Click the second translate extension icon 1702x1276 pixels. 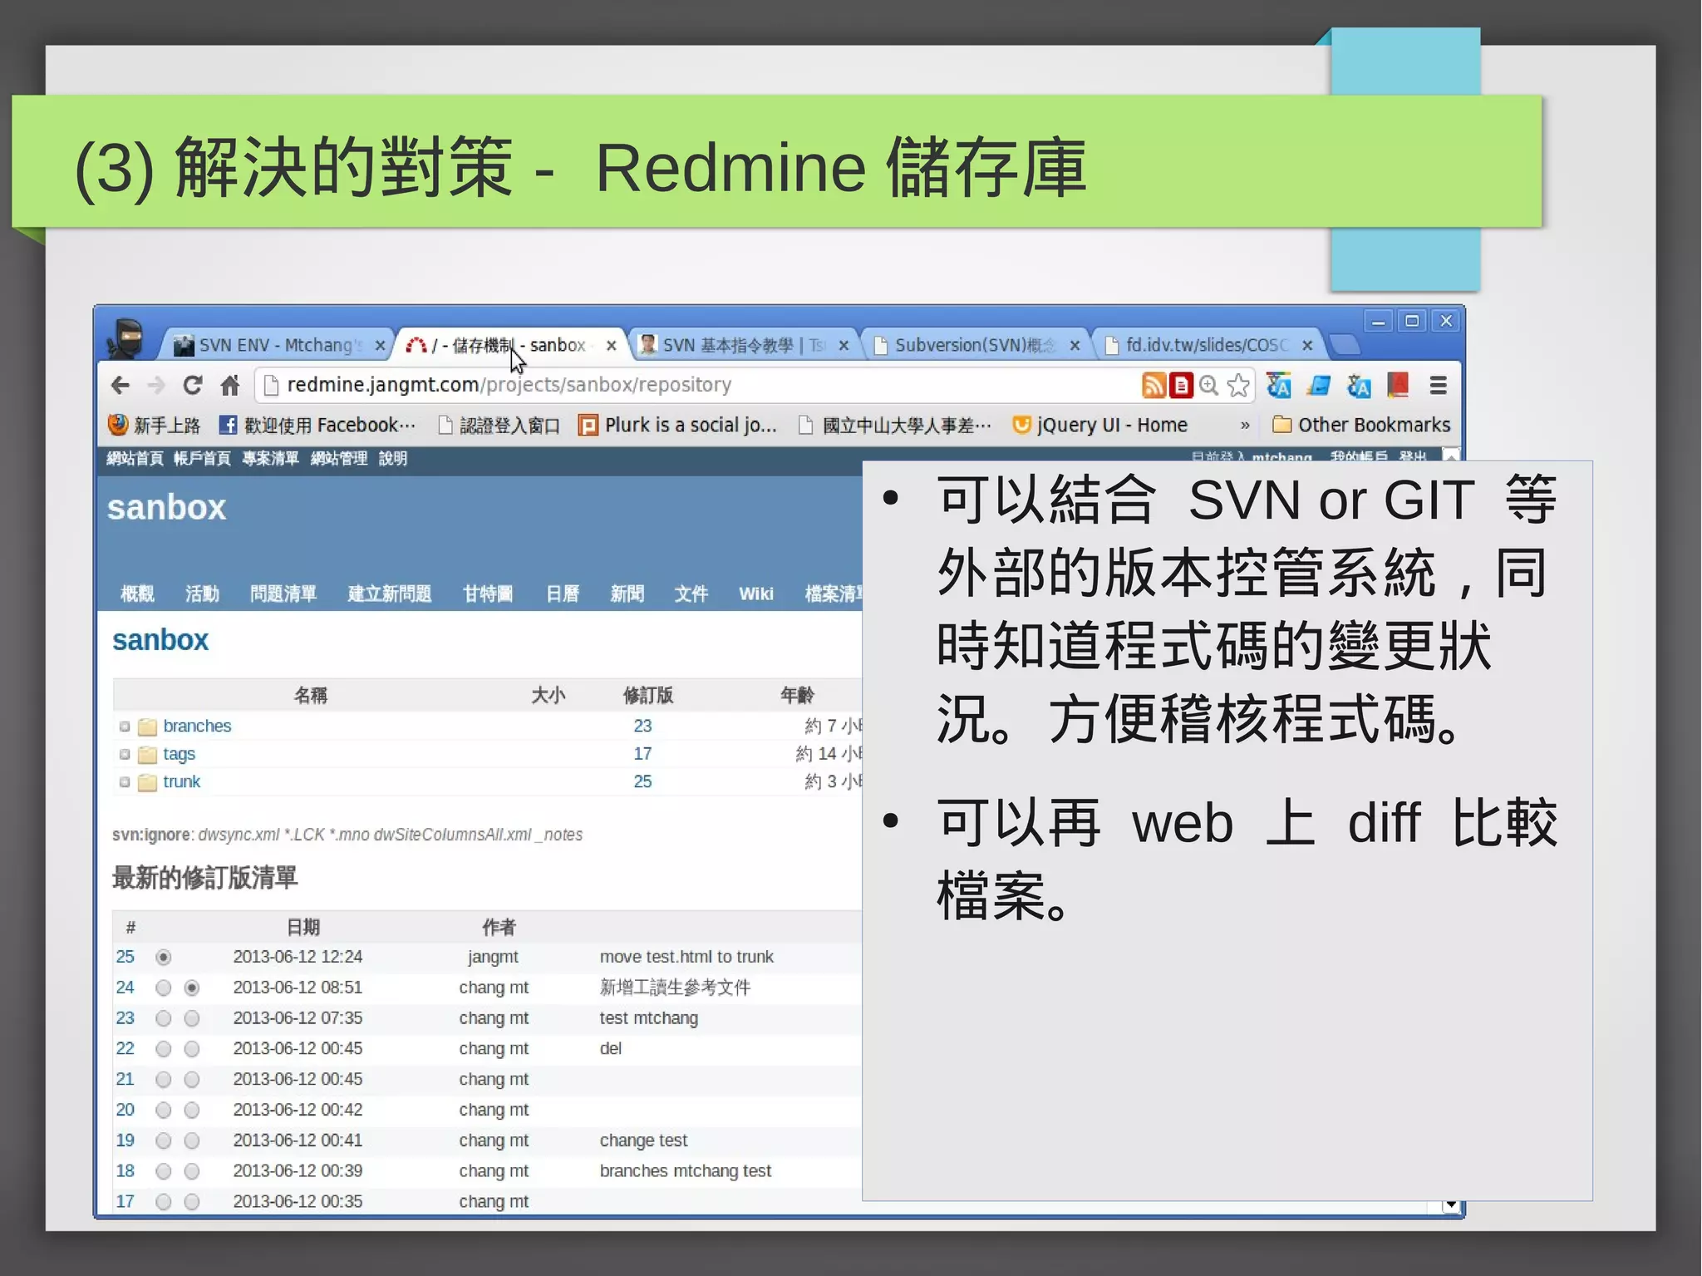pyautogui.click(x=1359, y=385)
